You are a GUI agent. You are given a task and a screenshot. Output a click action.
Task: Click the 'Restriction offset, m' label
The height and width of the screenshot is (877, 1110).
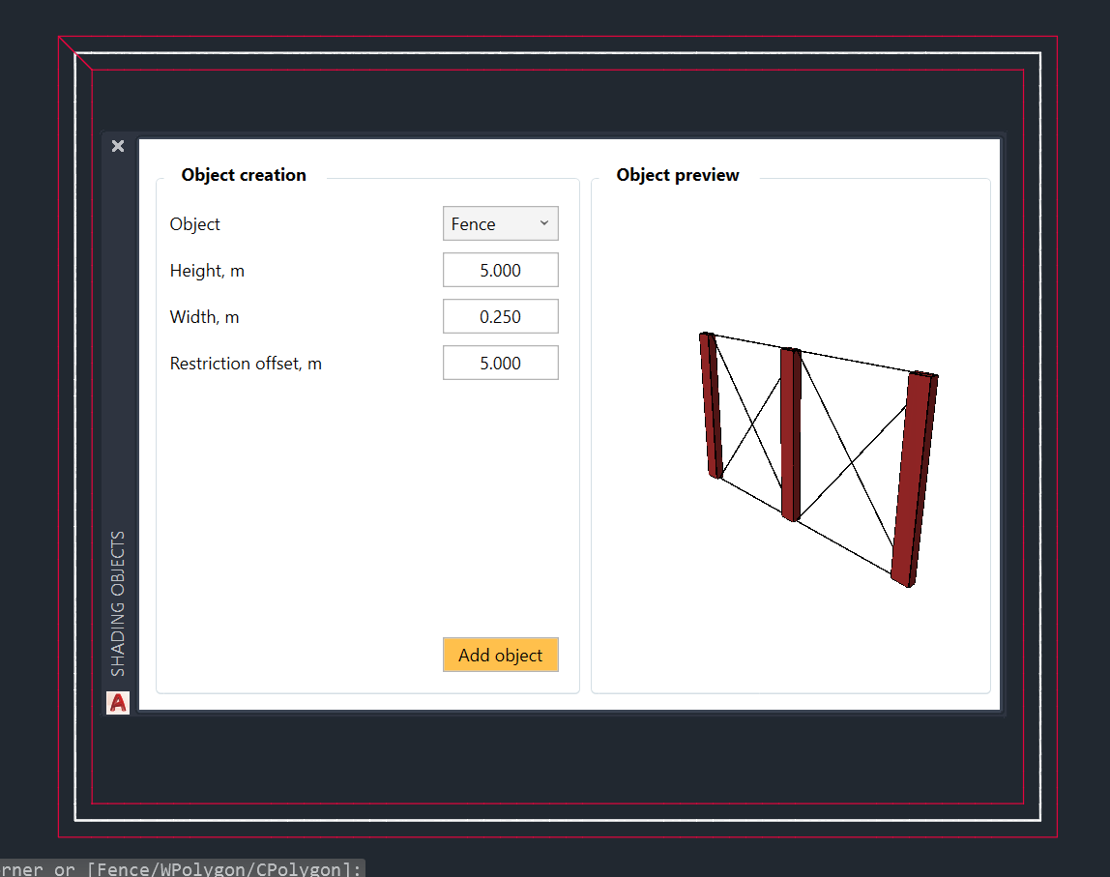(x=246, y=364)
